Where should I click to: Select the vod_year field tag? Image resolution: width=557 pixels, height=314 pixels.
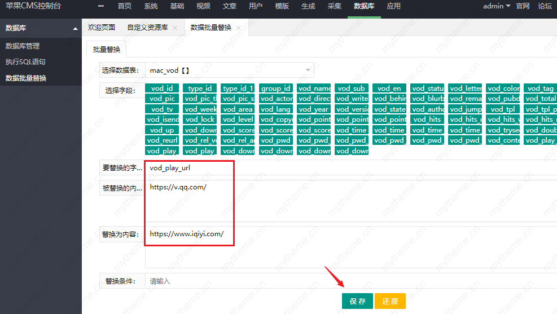(x=314, y=109)
